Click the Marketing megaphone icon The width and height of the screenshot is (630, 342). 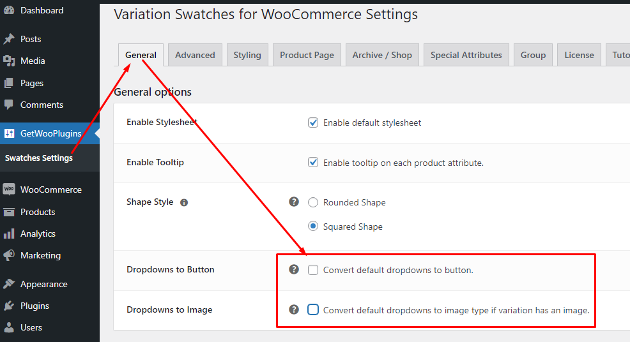9,255
